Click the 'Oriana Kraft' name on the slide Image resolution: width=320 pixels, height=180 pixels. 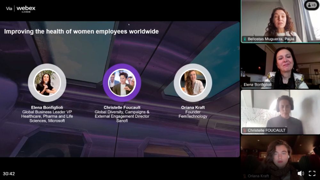(193, 107)
